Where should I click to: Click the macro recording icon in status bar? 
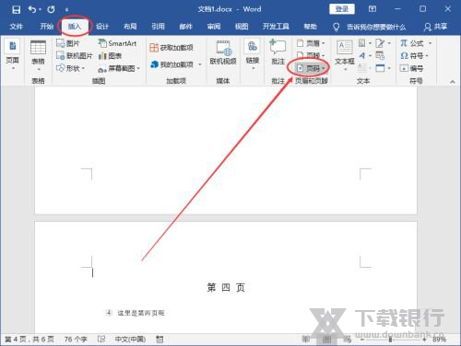160,339
